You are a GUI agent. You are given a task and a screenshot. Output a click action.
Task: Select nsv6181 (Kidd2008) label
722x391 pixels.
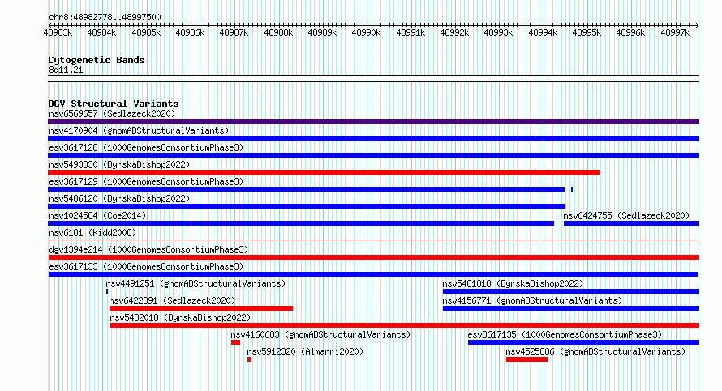pyautogui.click(x=92, y=232)
